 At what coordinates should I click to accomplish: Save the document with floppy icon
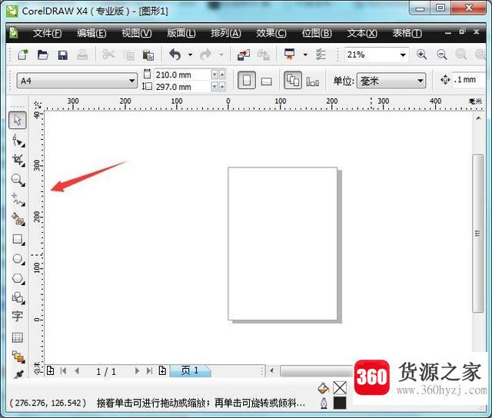(63, 55)
